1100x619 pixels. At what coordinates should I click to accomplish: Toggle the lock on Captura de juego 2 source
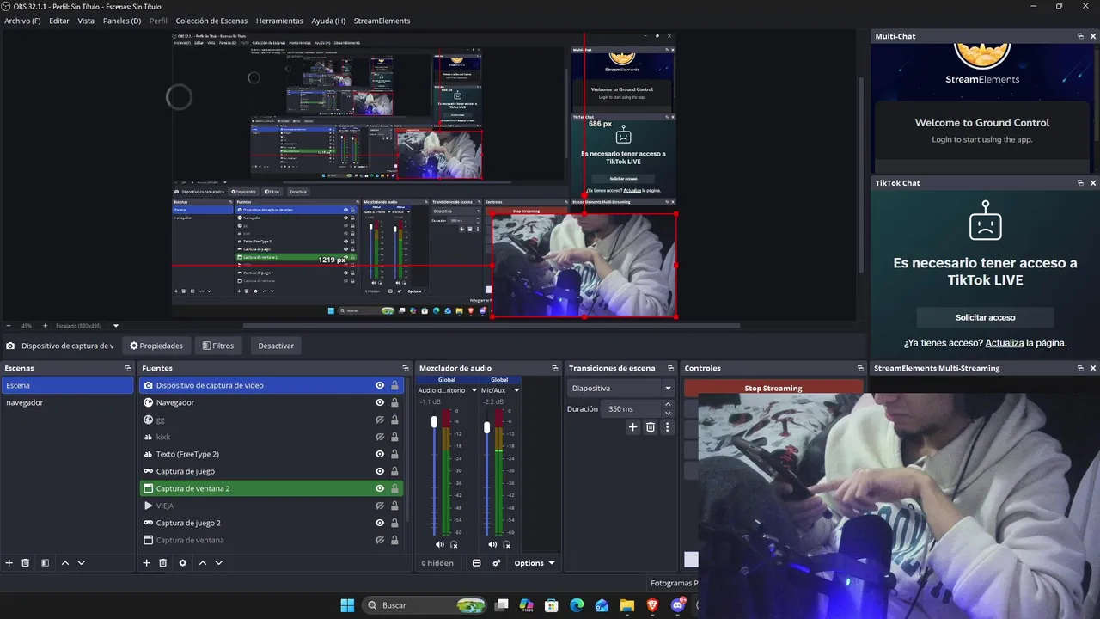point(394,523)
